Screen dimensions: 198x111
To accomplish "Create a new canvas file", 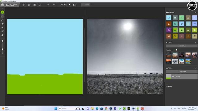I will (x=24, y=5).
